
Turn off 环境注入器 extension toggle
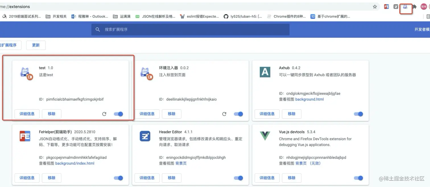[x=239, y=114]
